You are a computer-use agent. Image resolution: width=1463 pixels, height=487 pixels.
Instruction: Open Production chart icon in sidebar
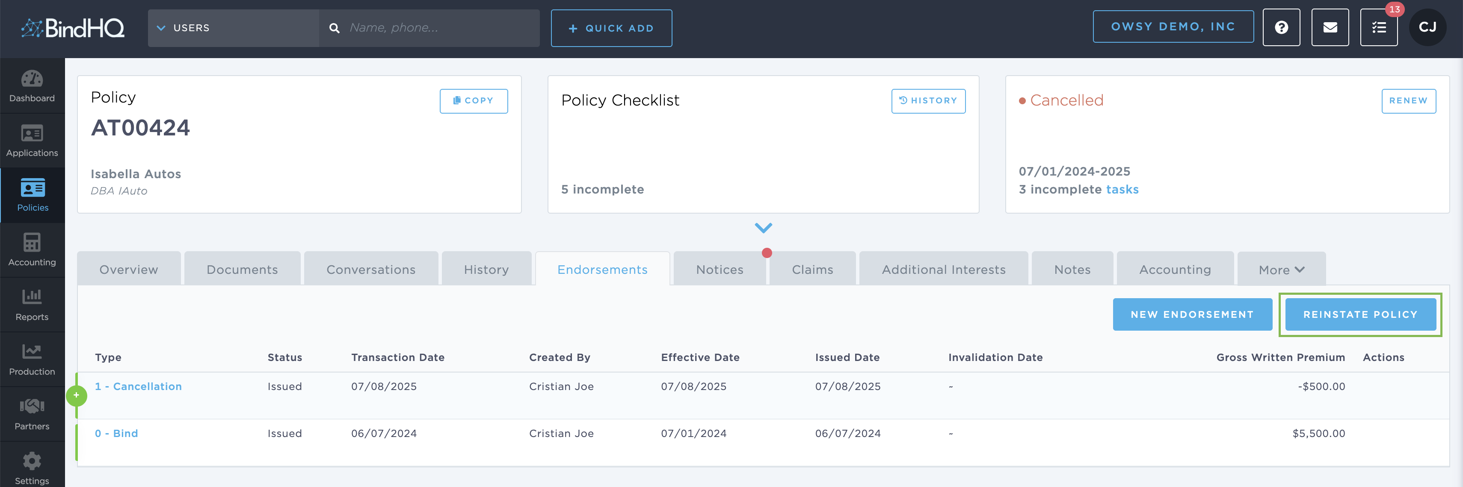pyautogui.click(x=32, y=359)
